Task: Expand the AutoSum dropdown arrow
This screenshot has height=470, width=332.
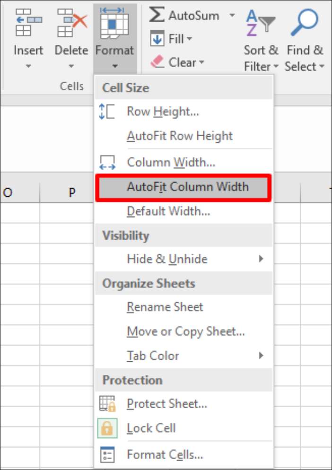Action: point(232,15)
